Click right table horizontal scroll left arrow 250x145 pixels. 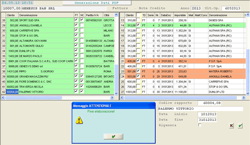point(122,98)
